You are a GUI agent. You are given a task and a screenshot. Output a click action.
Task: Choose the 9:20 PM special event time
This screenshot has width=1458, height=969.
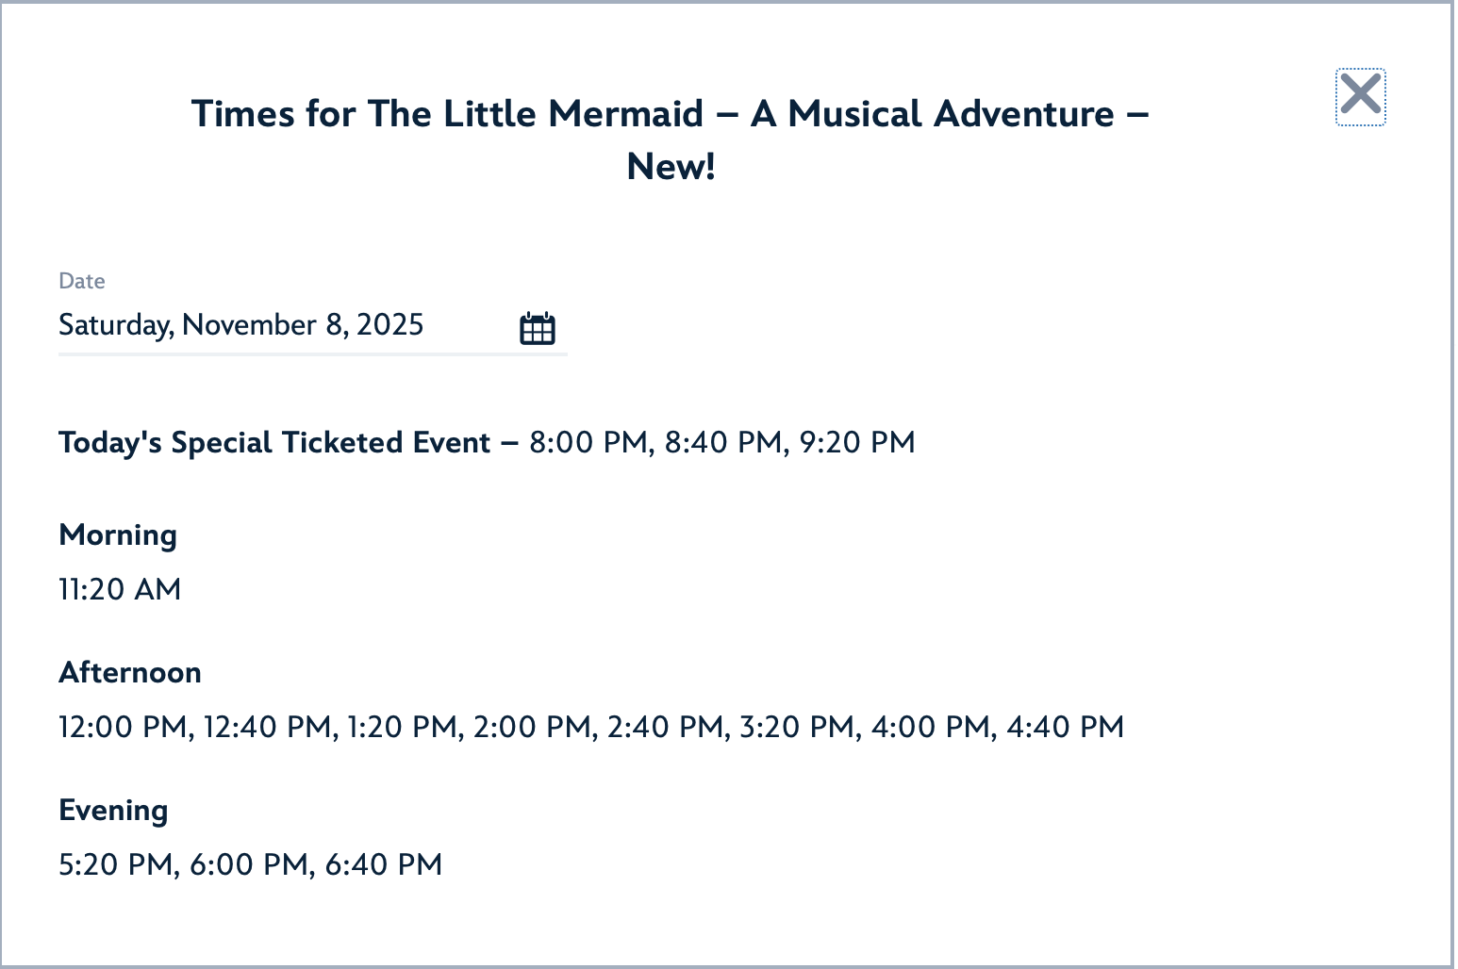point(857,442)
